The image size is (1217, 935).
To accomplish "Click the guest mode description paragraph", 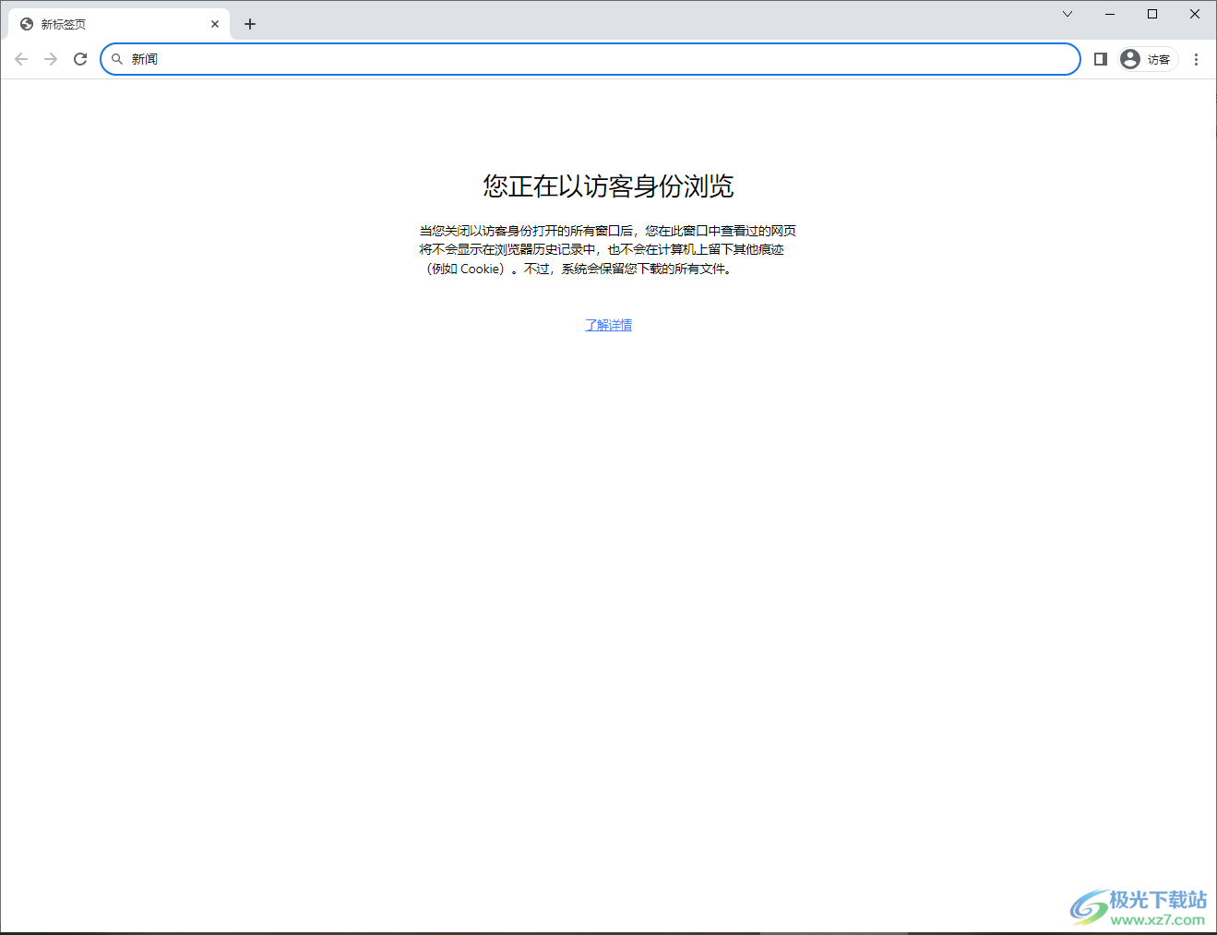I will [x=607, y=249].
